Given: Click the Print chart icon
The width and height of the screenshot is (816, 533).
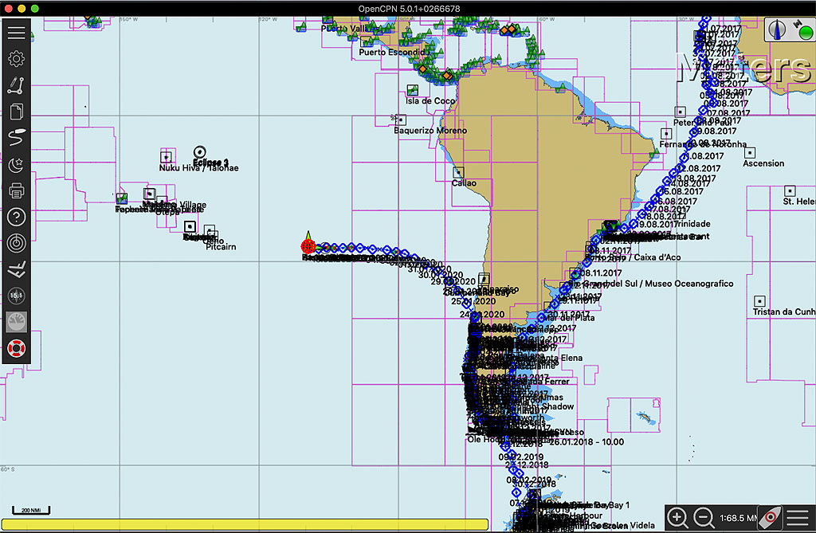Looking at the screenshot, I should tap(16, 191).
